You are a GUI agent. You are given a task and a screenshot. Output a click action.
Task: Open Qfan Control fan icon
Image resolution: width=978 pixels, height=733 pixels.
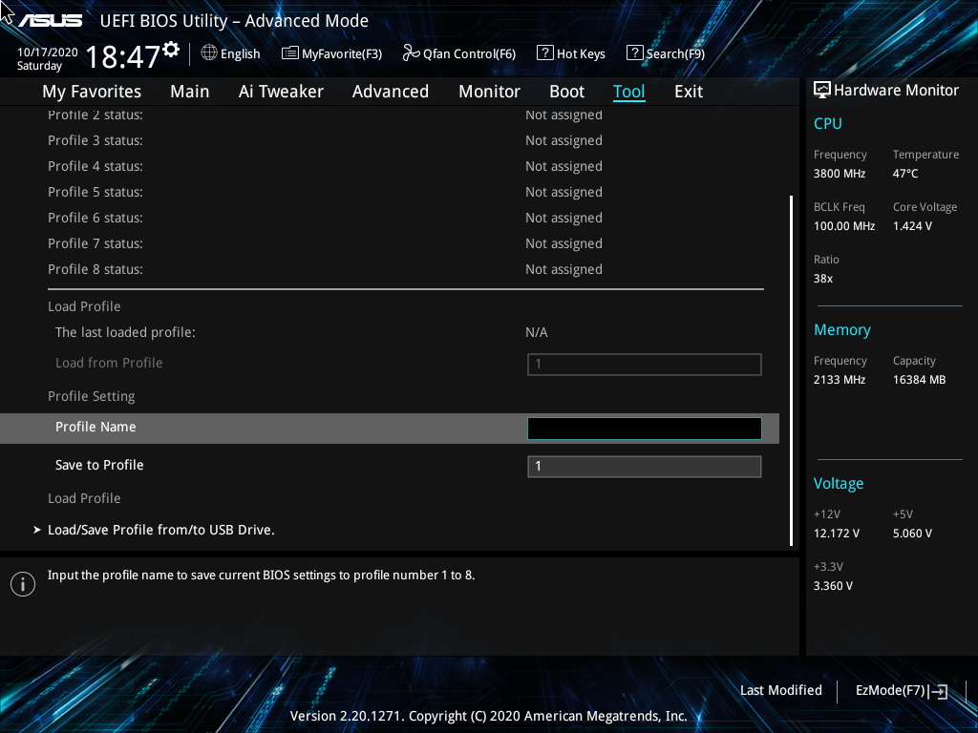411,53
